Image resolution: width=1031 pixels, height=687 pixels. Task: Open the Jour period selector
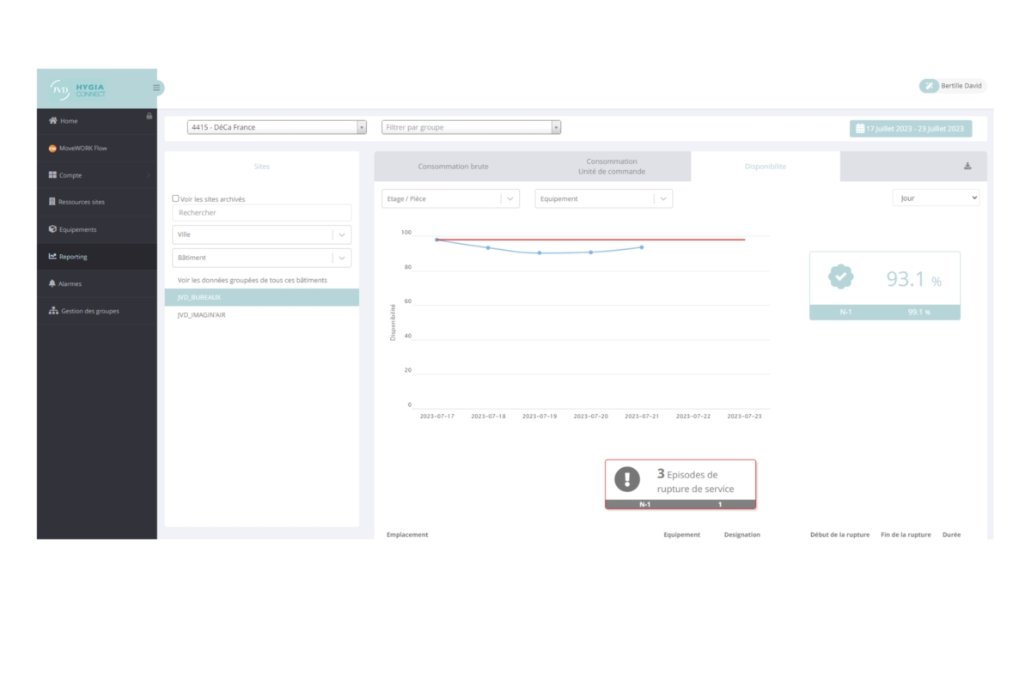936,198
